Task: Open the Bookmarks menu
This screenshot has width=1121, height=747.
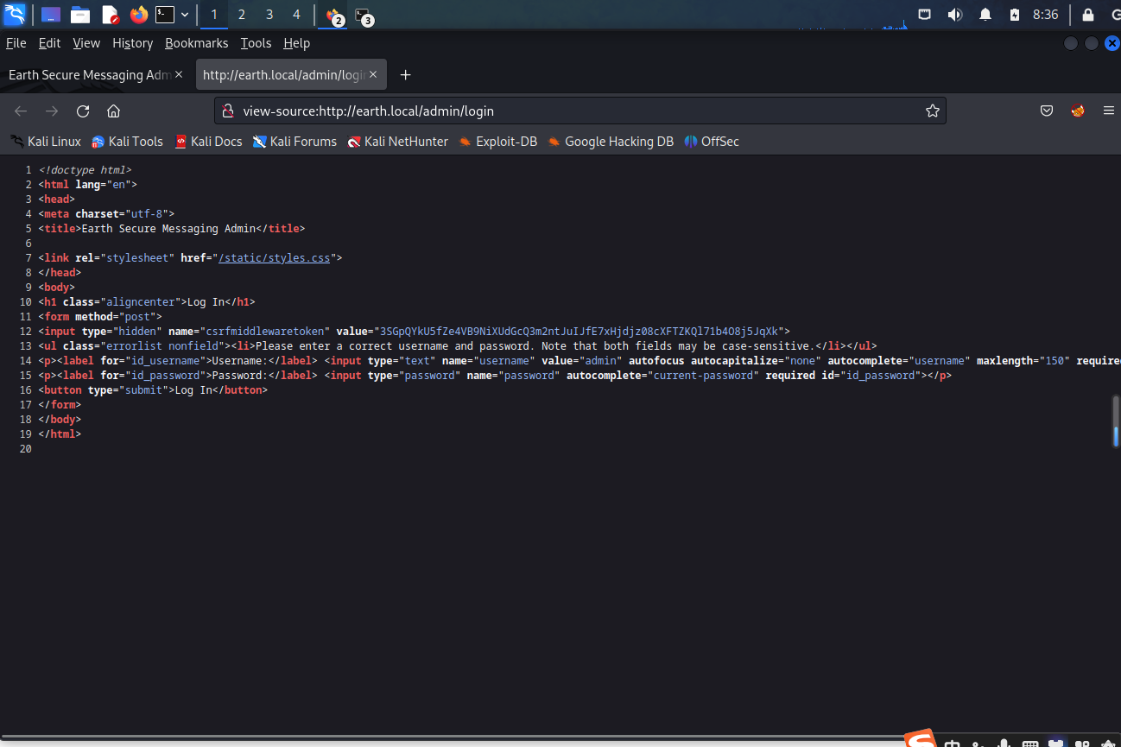Action: click(x=197, y=43)
